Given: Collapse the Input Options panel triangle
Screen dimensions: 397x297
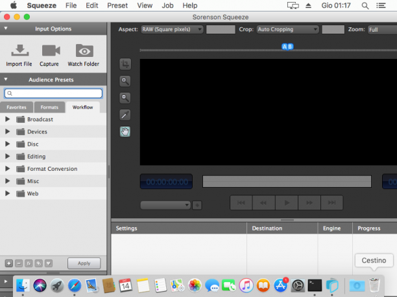Looking at the screenshot, I should click(x=6, y=28).
